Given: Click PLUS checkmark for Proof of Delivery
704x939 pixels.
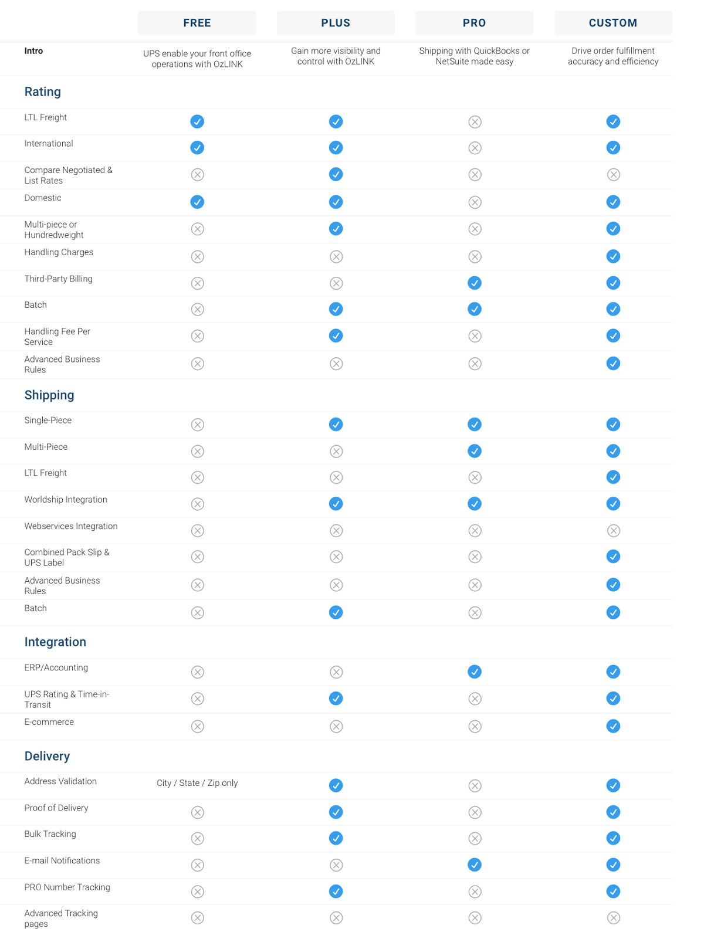Looking at the screenshot, I should point(336,812).
